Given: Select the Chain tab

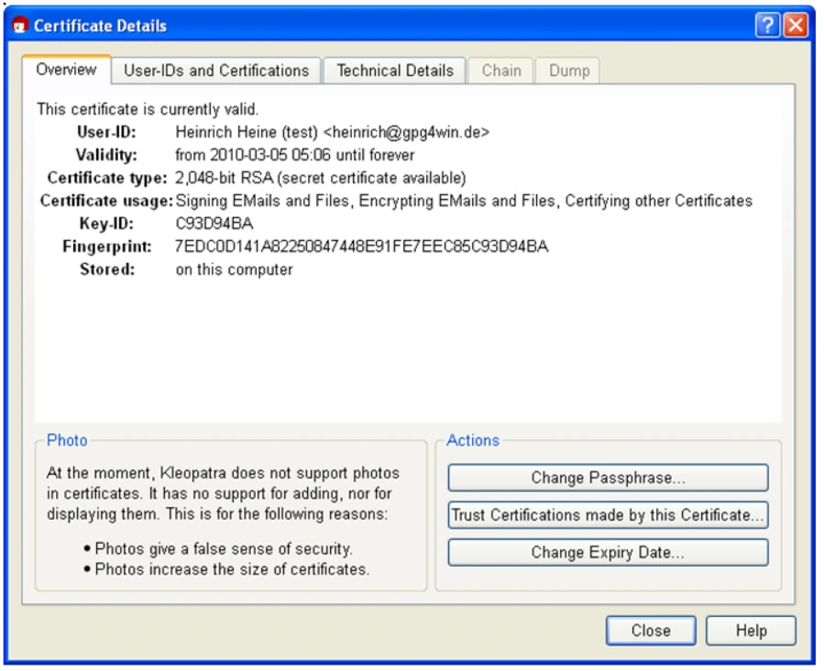Looking at the screenshot, I should 500,71.
